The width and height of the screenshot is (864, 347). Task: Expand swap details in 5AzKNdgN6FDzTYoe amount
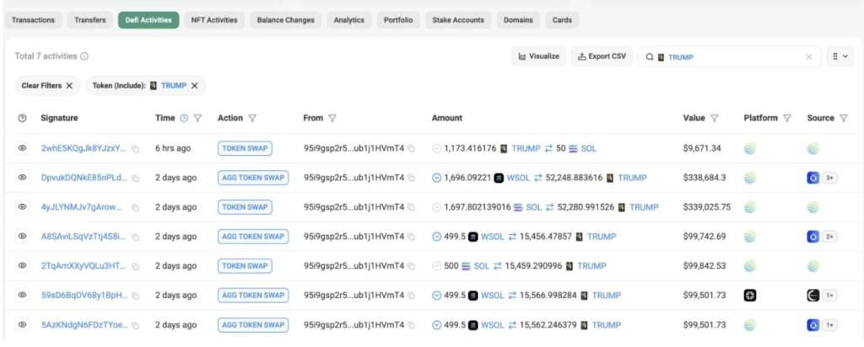click(437, 325)
